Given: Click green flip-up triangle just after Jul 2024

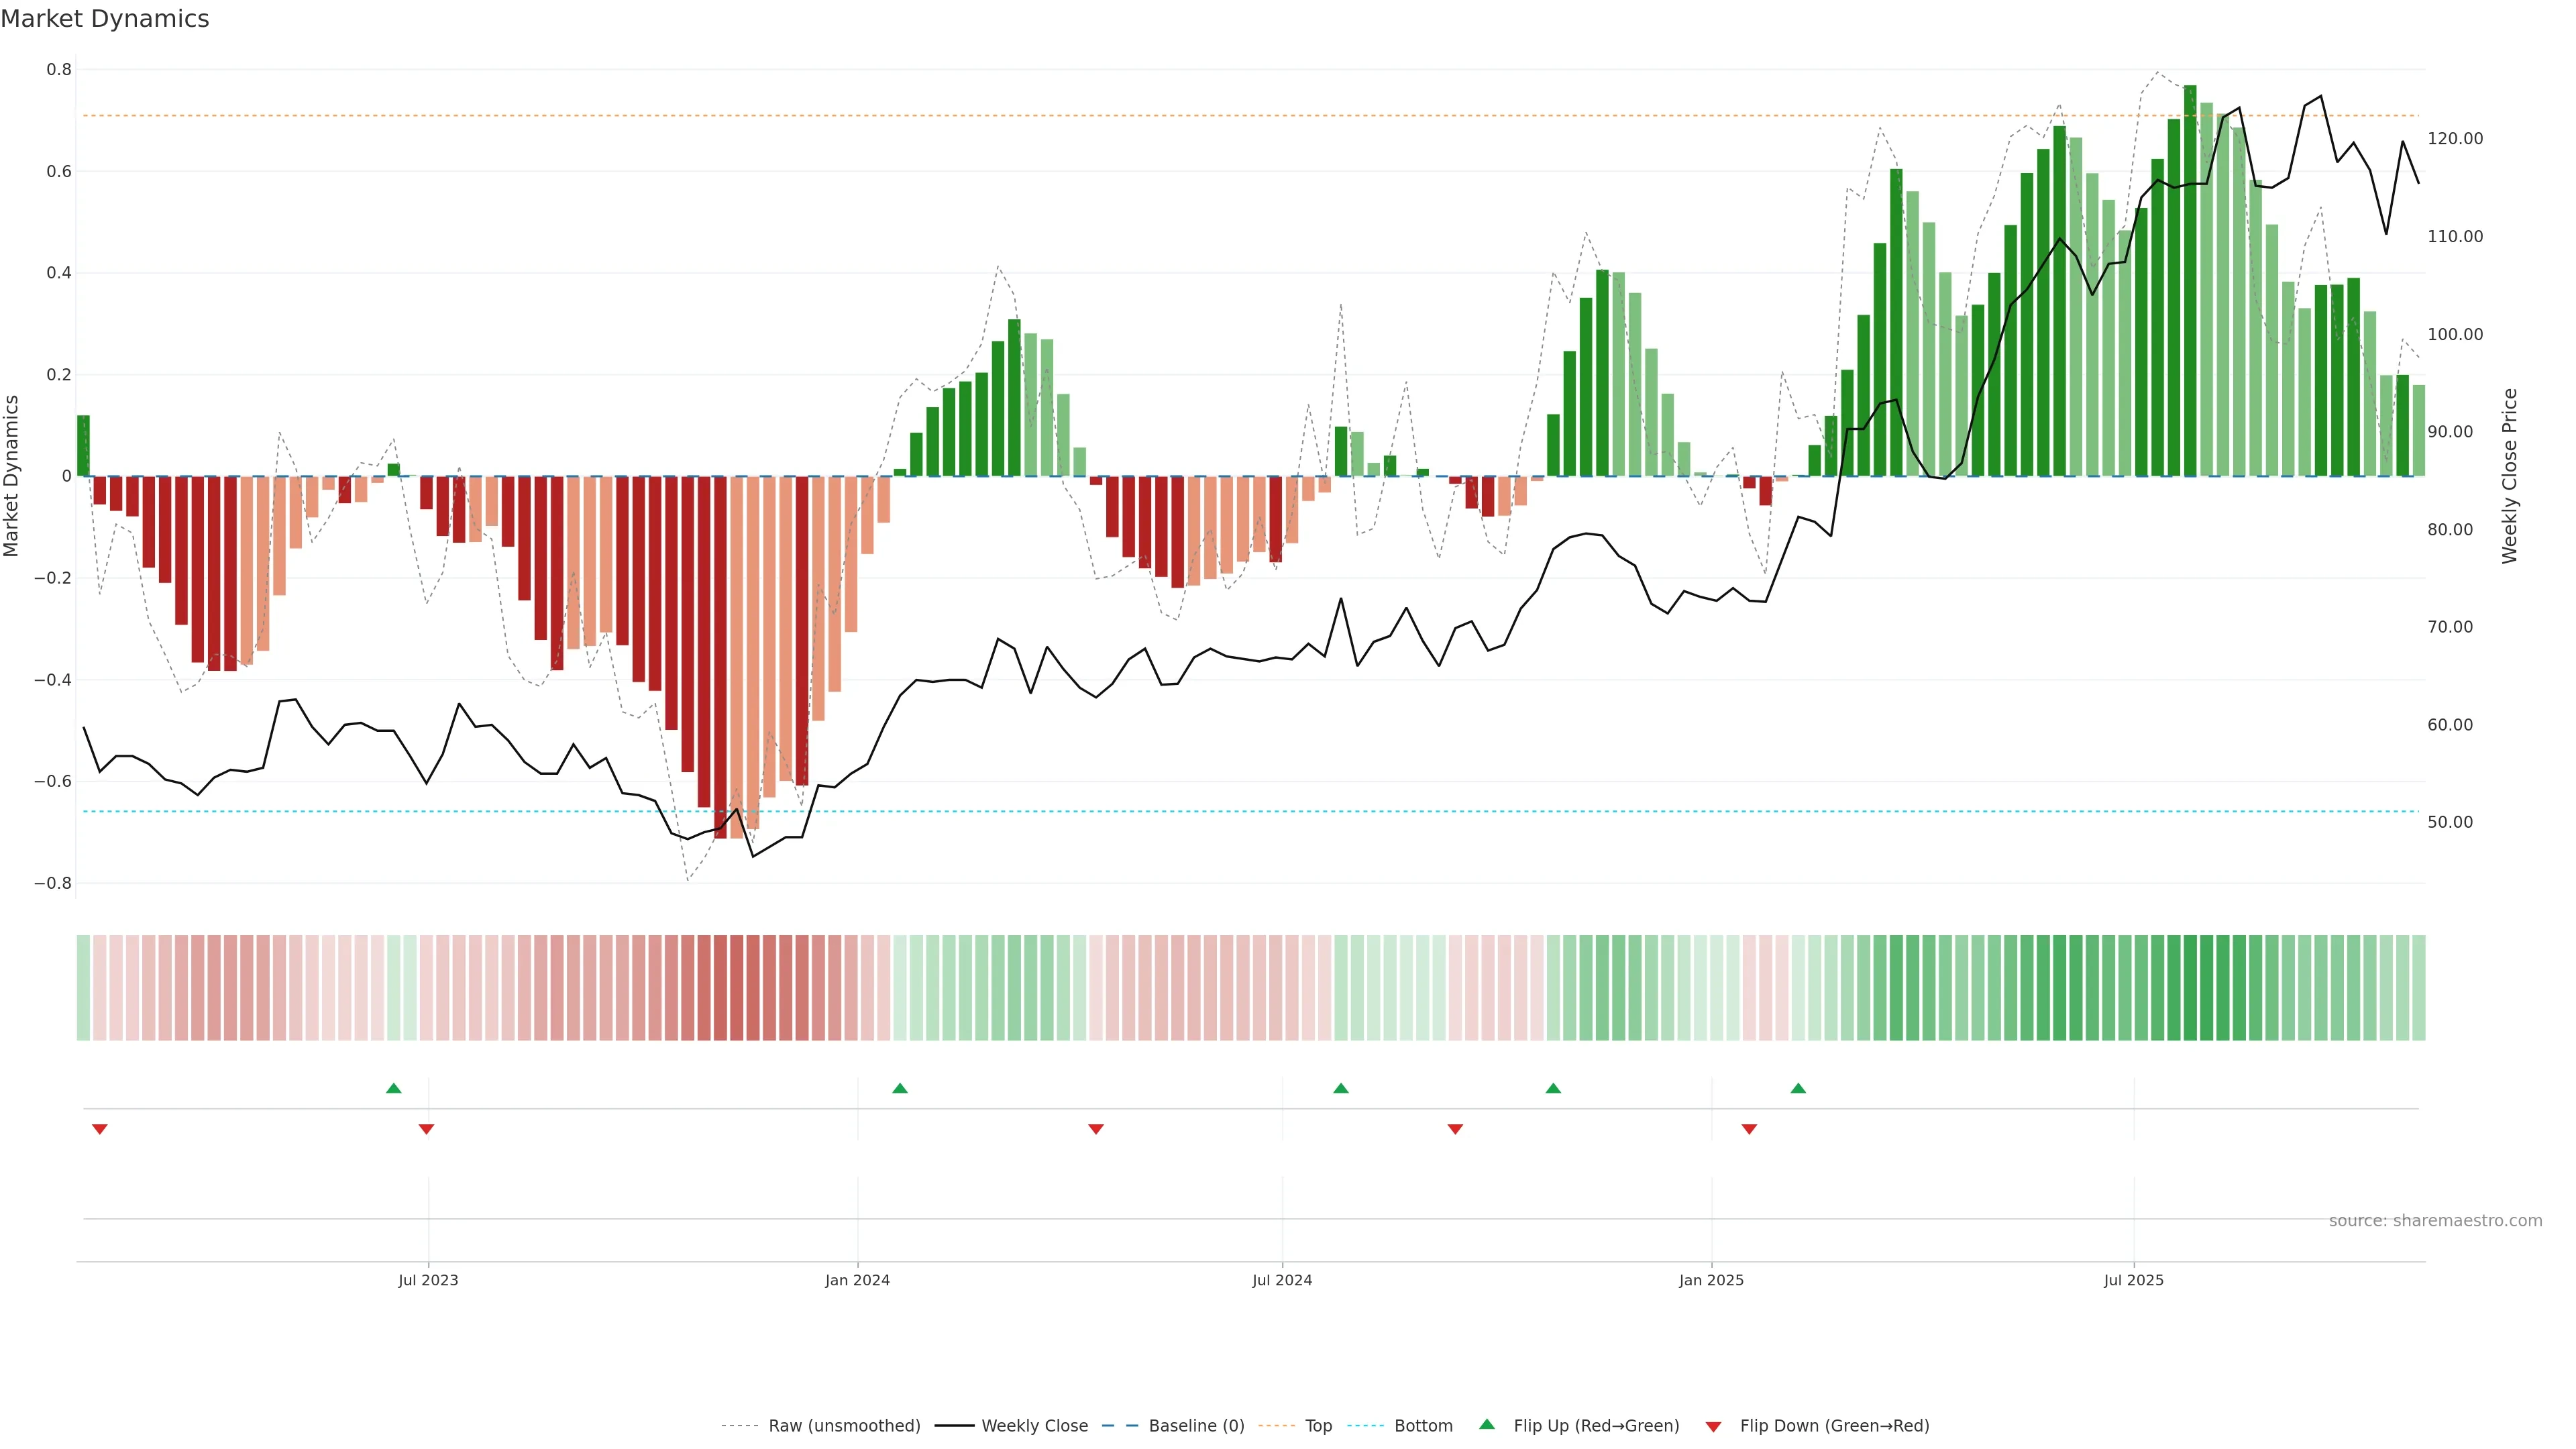Looking at the screenshot, I should coord(1340,1088).
